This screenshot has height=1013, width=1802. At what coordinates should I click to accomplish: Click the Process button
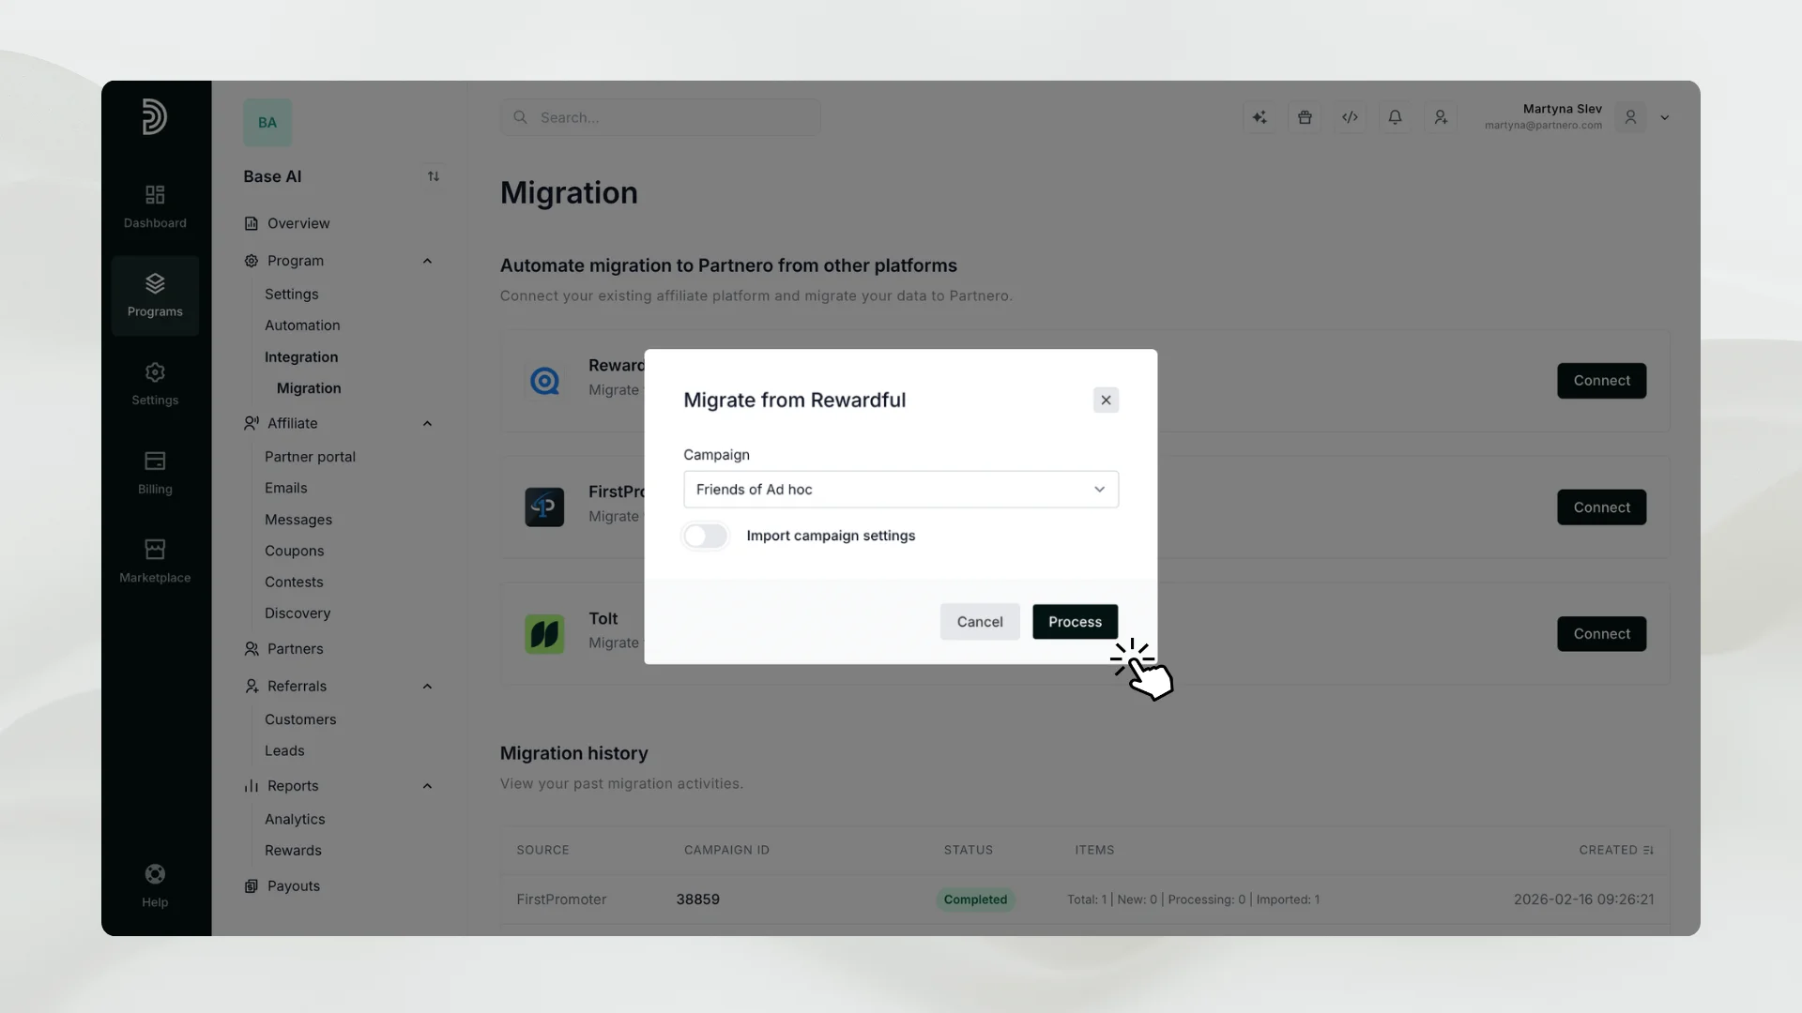(1076, 622)
